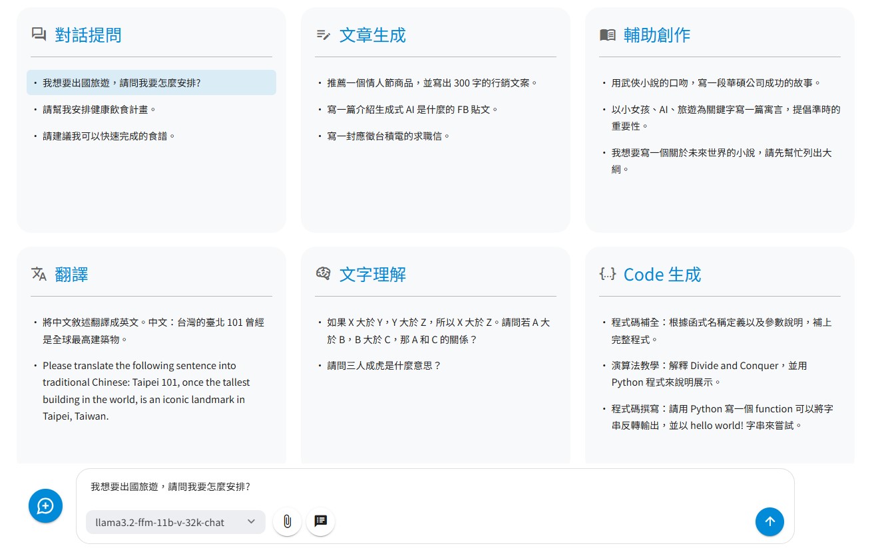
Task: Click the paperclip attachment icon
Action: (x=287, y=522)
